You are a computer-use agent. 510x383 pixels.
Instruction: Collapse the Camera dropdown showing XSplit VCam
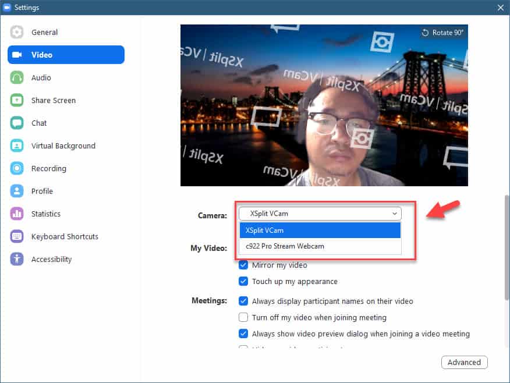[x=320, y=214]
